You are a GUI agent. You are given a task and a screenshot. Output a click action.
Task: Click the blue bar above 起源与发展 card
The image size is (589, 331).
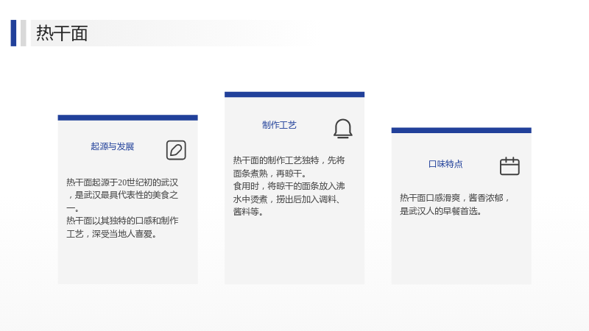click(x=127, y=118)
